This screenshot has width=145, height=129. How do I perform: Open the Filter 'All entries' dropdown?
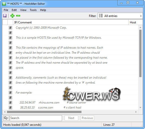[120, 16]
